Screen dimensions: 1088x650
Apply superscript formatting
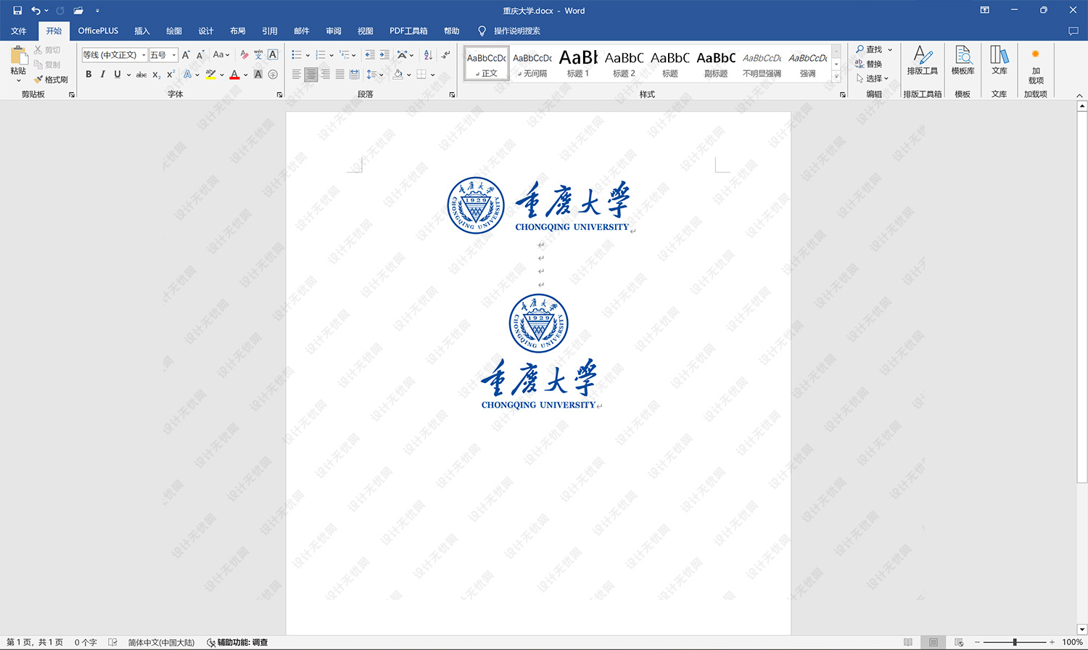click(171, 74)
